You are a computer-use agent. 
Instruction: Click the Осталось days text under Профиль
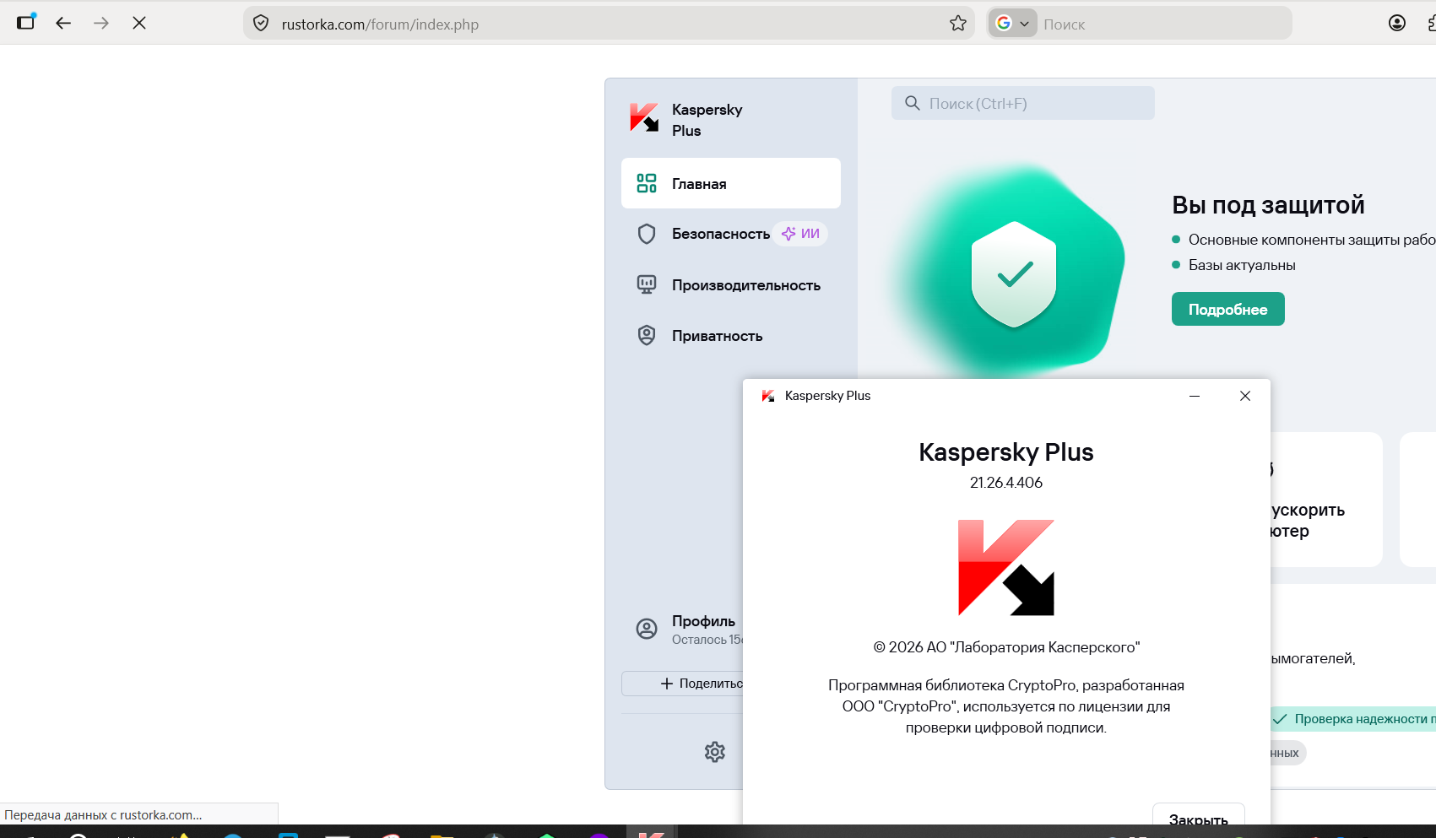pyautogui.click(x=707, y=640)
